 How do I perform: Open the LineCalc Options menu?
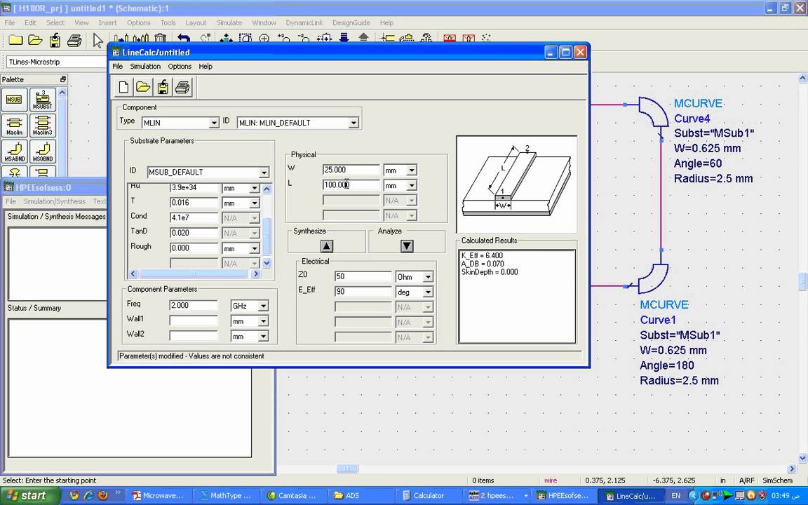(180, 67)
